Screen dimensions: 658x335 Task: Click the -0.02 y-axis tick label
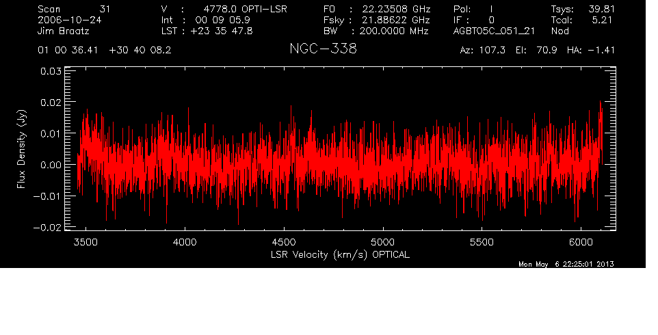[x=47, y=227]
